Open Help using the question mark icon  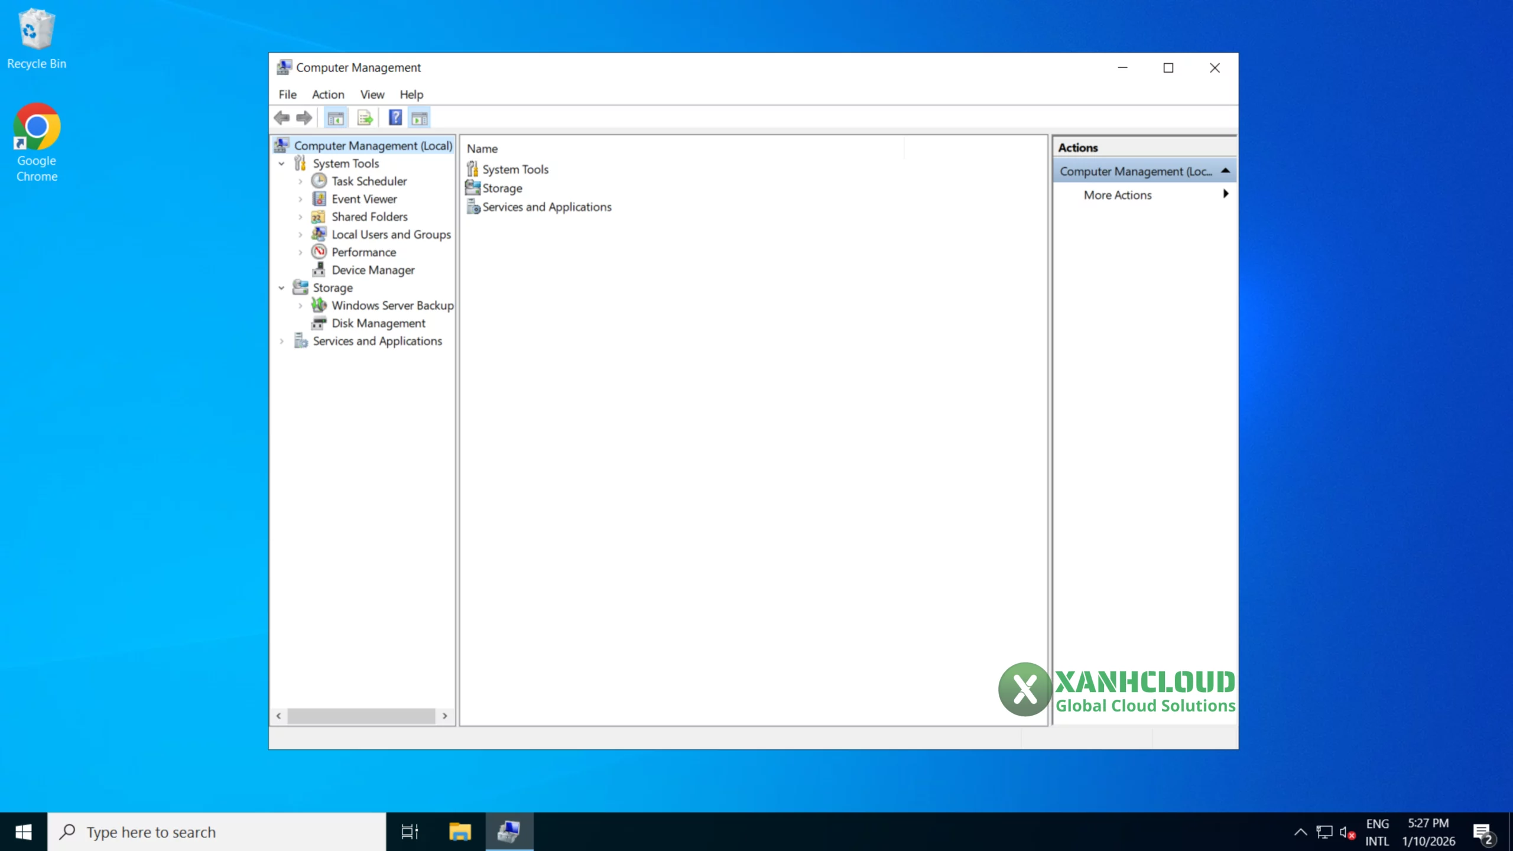coord(394,117)
